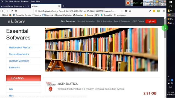Bookmark this page with the star
Screen dimensions: 175x98
(x=130, y=11)
